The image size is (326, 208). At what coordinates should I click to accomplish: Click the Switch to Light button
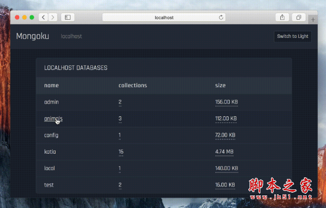tap(292, 36)
